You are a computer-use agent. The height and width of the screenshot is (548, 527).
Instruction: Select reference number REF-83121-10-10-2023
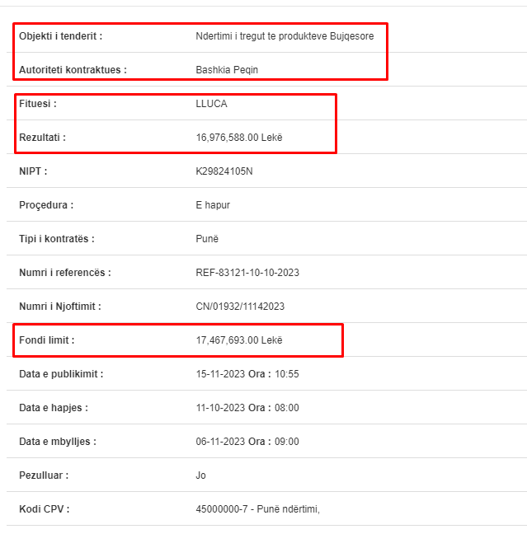(247, 273)
